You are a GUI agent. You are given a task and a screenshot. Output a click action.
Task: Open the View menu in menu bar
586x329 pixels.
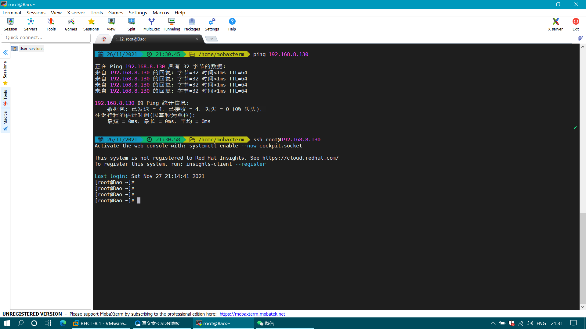click(56, 12)
